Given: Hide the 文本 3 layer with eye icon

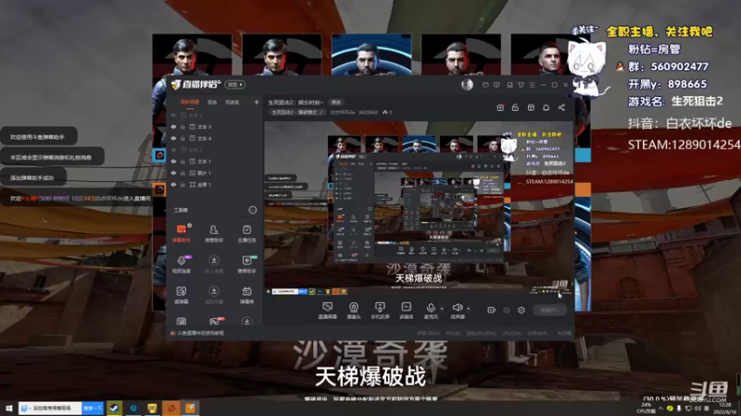Looking at the screenshot, I should pyautogui.click(x=173, y=127).
